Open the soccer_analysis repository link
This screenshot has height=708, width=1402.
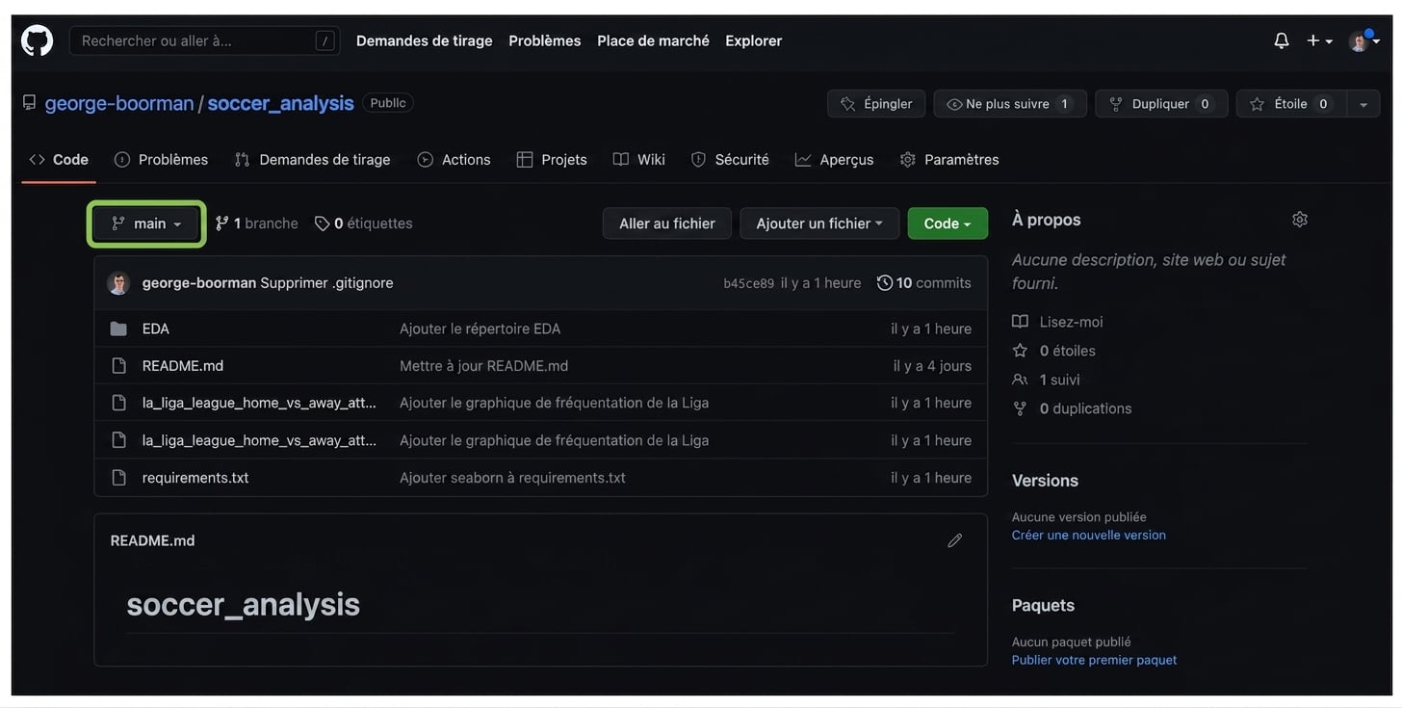point(281,103)
